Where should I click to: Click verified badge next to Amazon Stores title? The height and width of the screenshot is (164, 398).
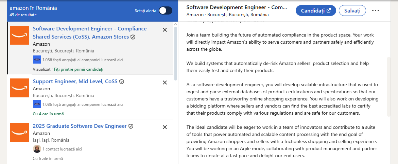(x=133, y=37)
